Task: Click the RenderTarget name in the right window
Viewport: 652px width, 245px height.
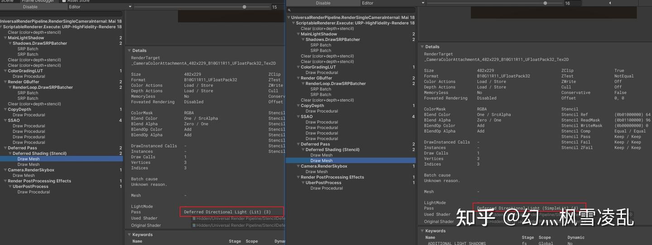Action: [496, 60]
